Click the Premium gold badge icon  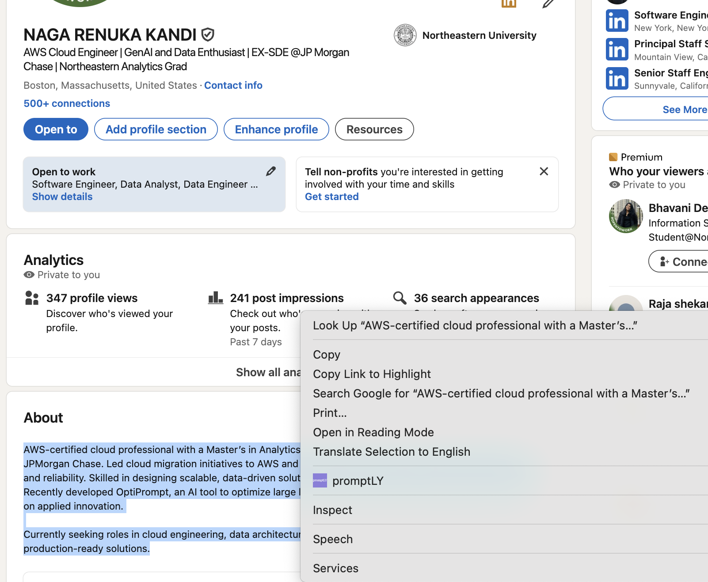[x=613, y=157]
